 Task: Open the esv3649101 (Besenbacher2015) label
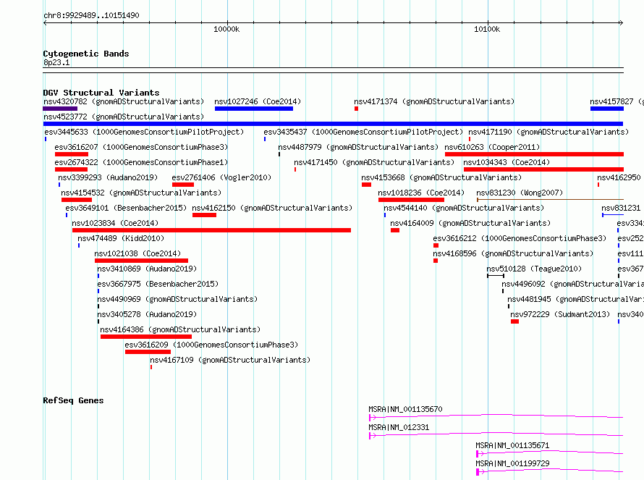click(x=126, y=208)
